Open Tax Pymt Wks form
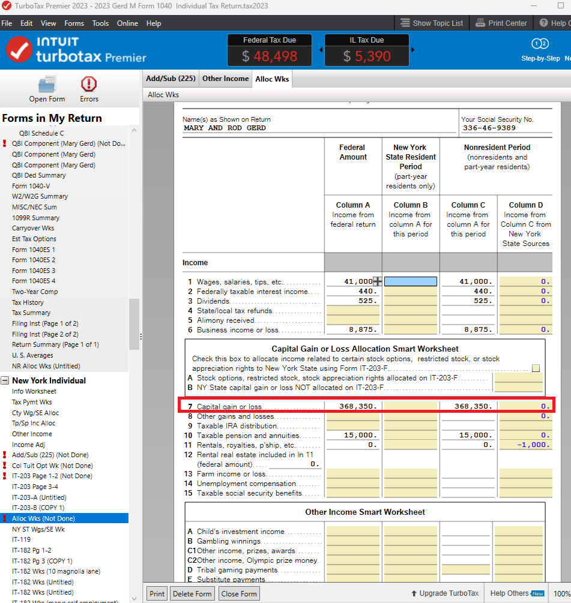 pyautogui.click(x=32, y=402)
